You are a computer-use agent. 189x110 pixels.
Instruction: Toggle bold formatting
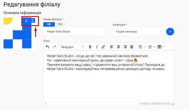tap(90, 47)
